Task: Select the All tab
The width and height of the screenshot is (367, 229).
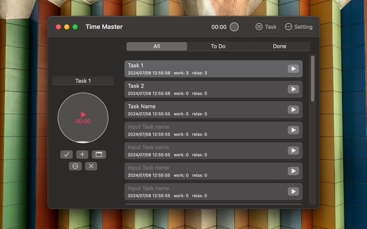Action: (156, 46)
